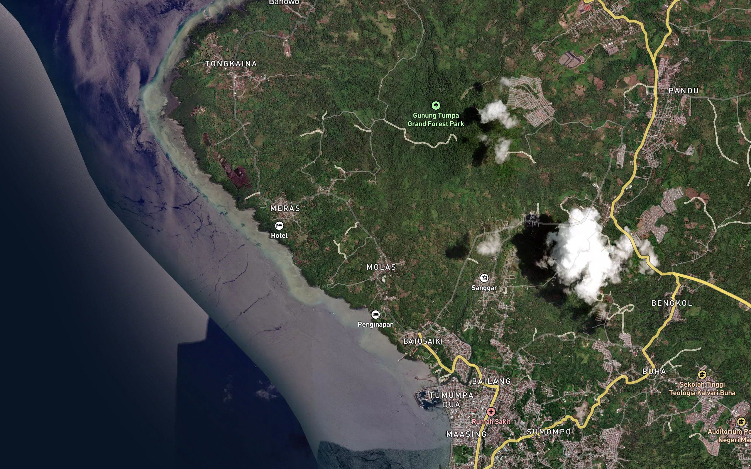This screenshot has height=469, width=751.
Task: Select the BUHA place label
Action: (x=654, y=371)
